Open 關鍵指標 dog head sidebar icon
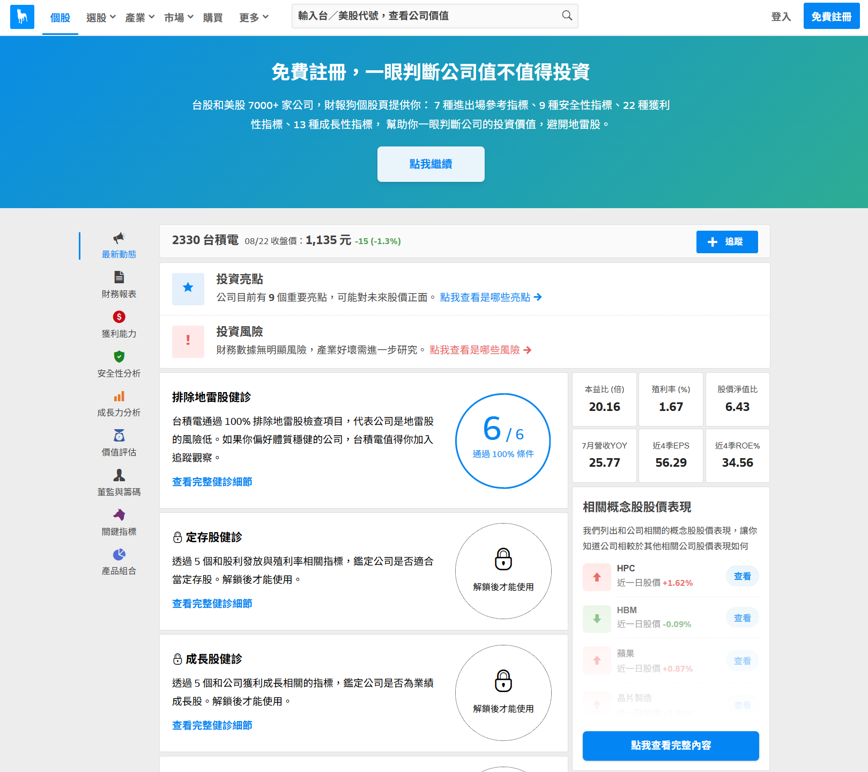The image size is (868, 772). coord(119,514)
